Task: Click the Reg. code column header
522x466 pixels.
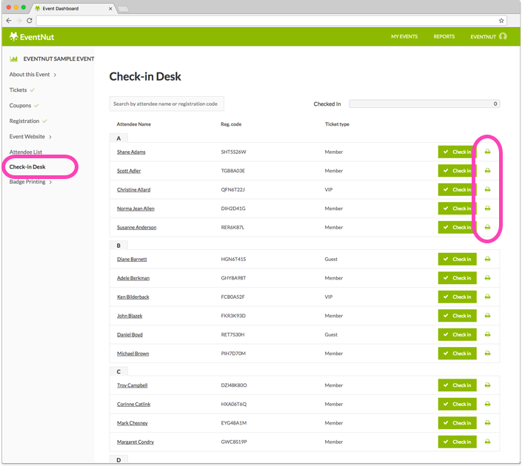Action: point(231,124)
